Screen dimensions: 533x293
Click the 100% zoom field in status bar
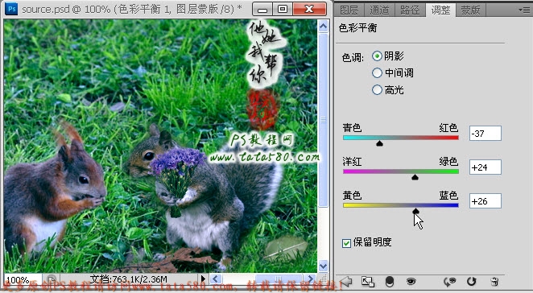point(23,280)
